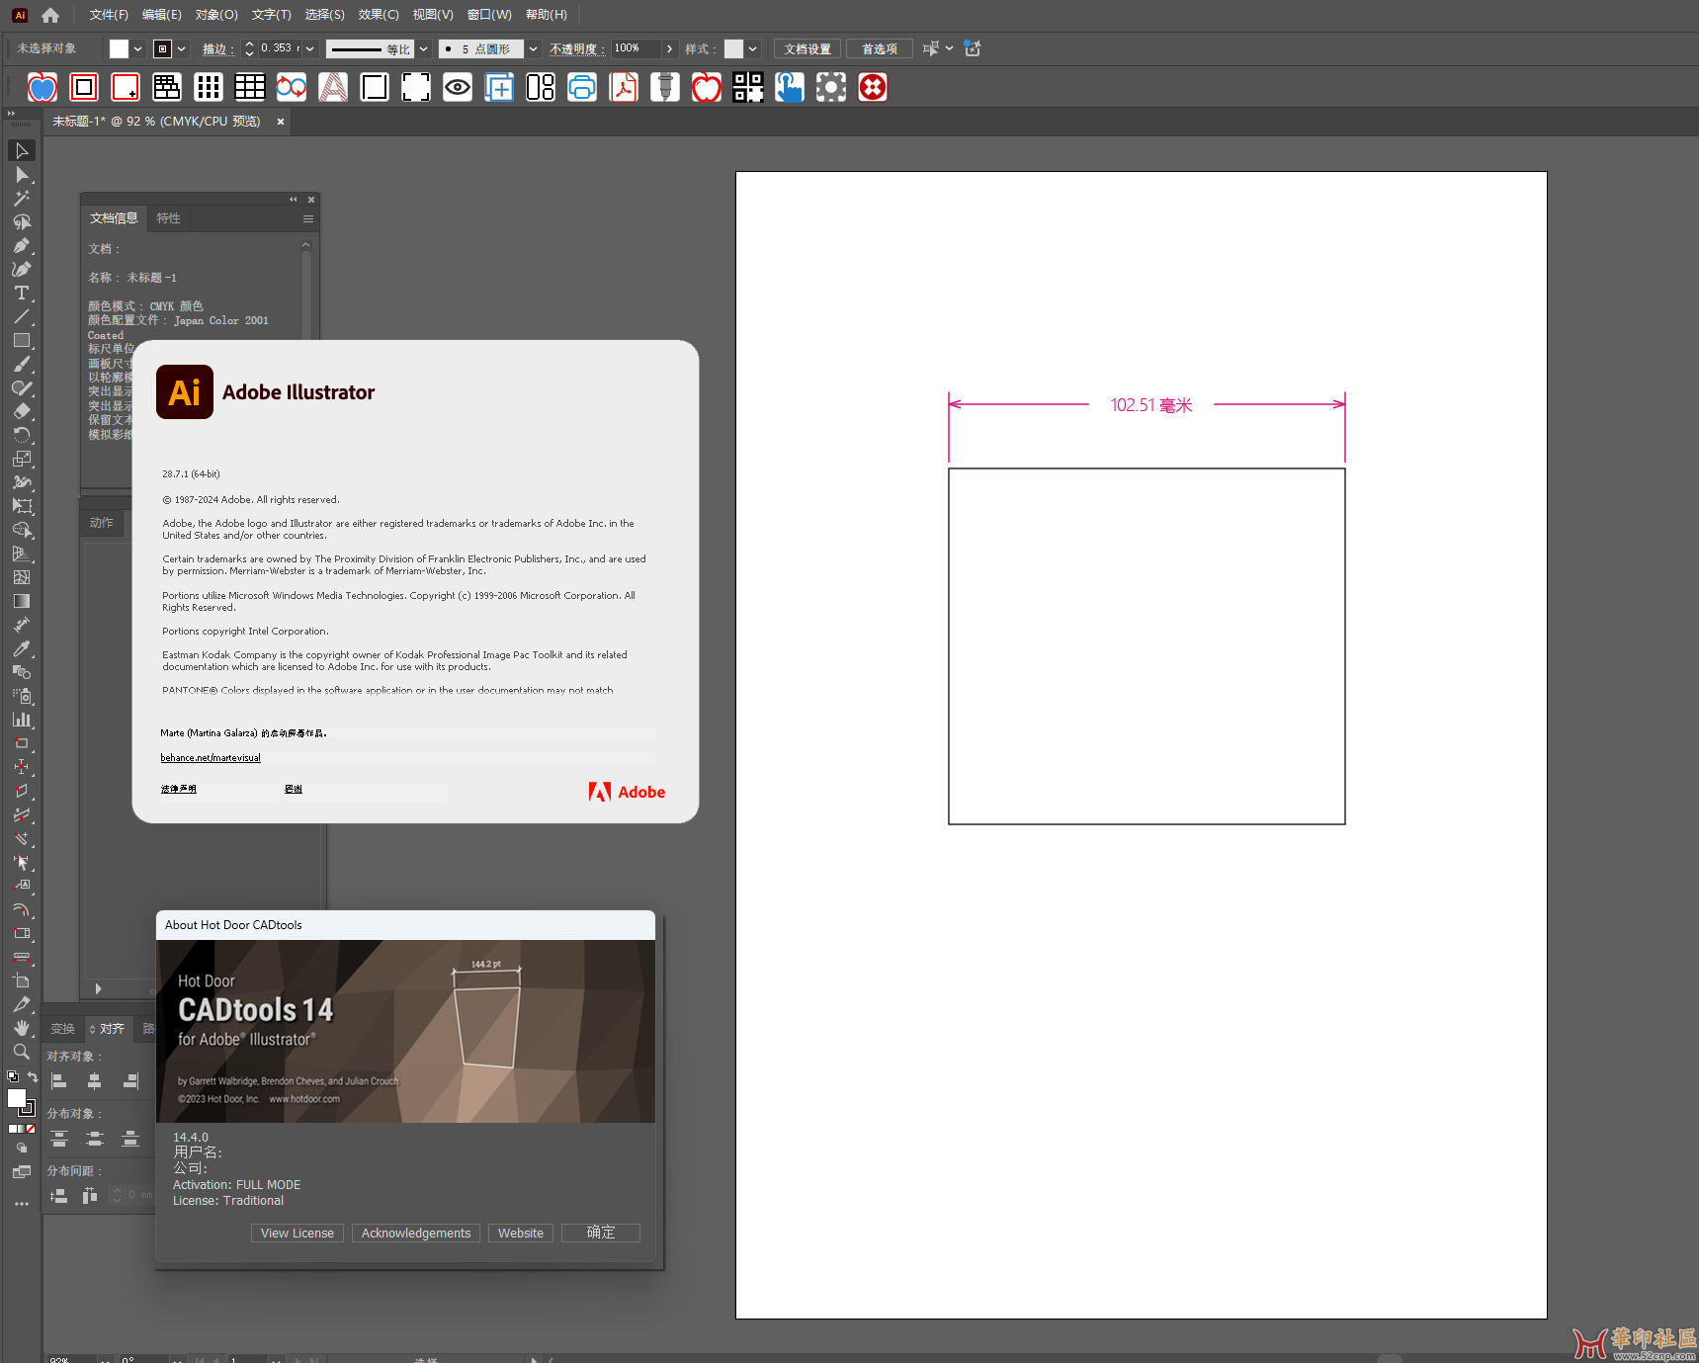Click the brick-pattern grid plugin icon
Screen dimensions: 1699x1363
(167, 88)
